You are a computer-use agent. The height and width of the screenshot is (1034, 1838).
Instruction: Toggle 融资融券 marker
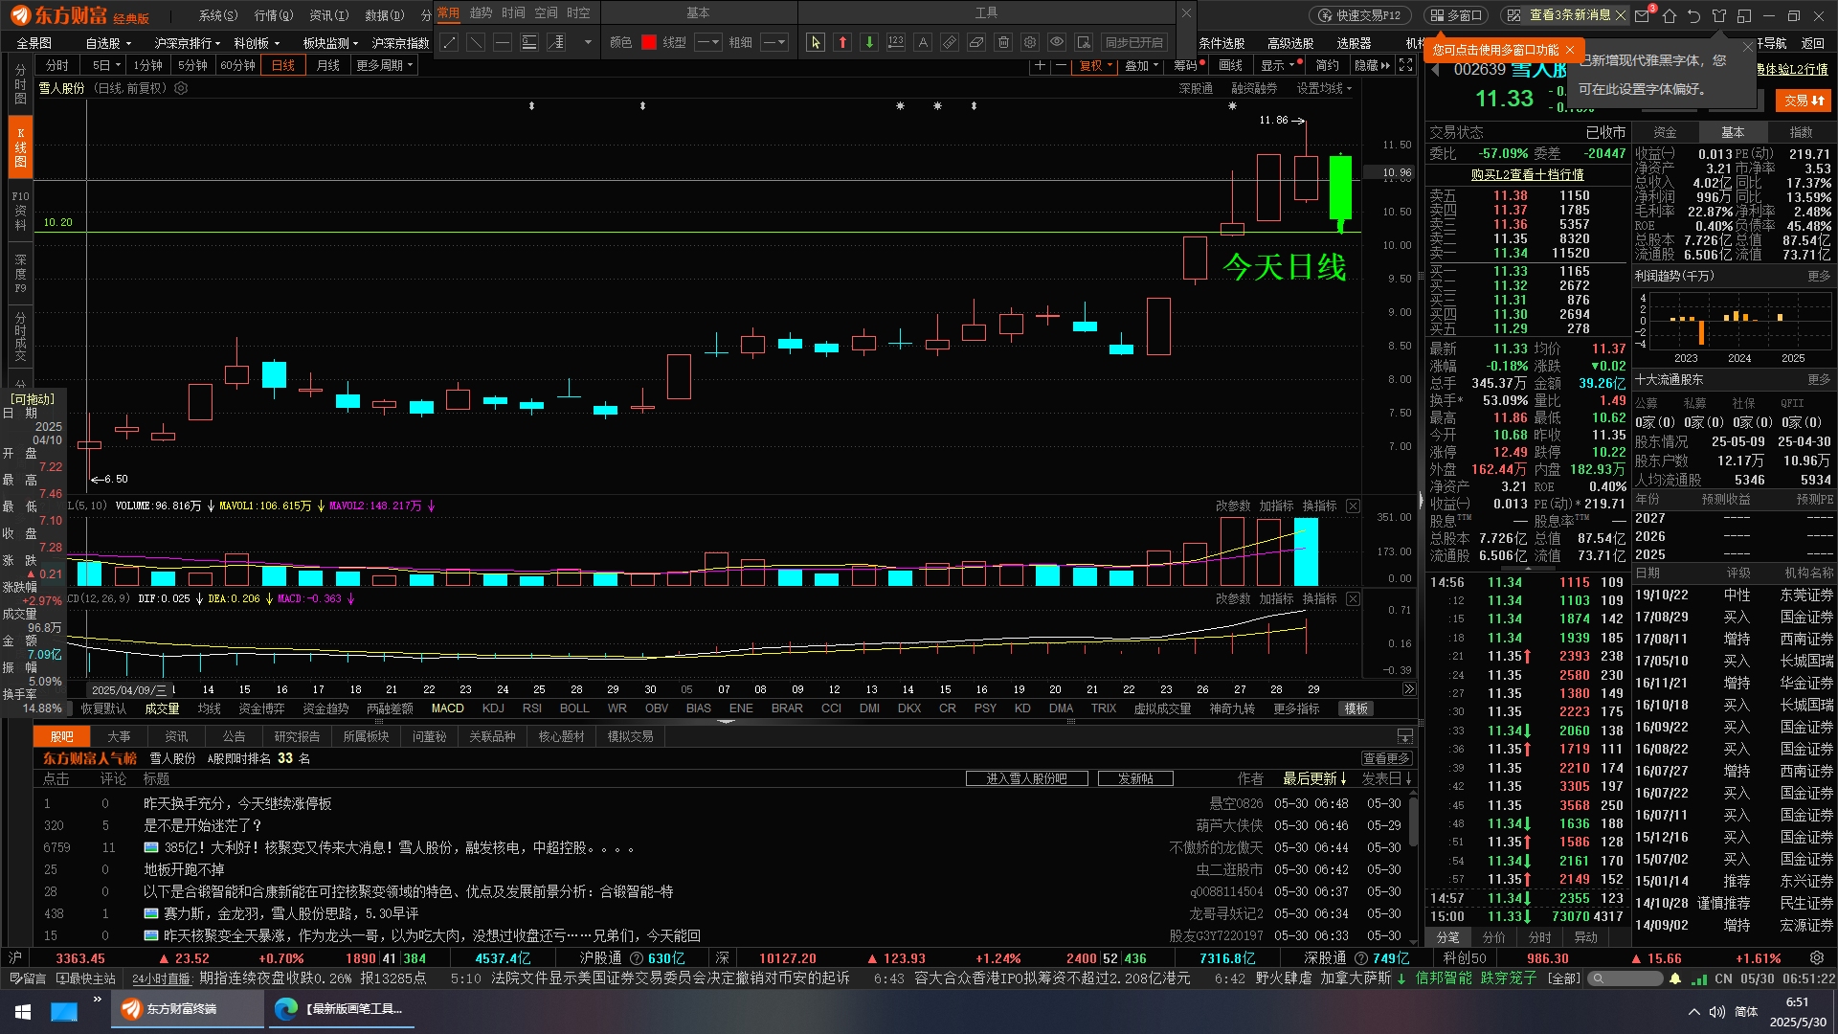tap(1254, 88)
